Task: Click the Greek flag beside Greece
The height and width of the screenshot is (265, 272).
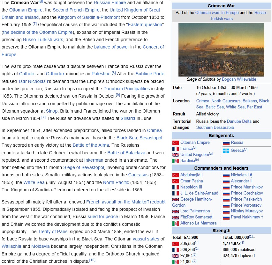Action: click(x=226, y=151)
